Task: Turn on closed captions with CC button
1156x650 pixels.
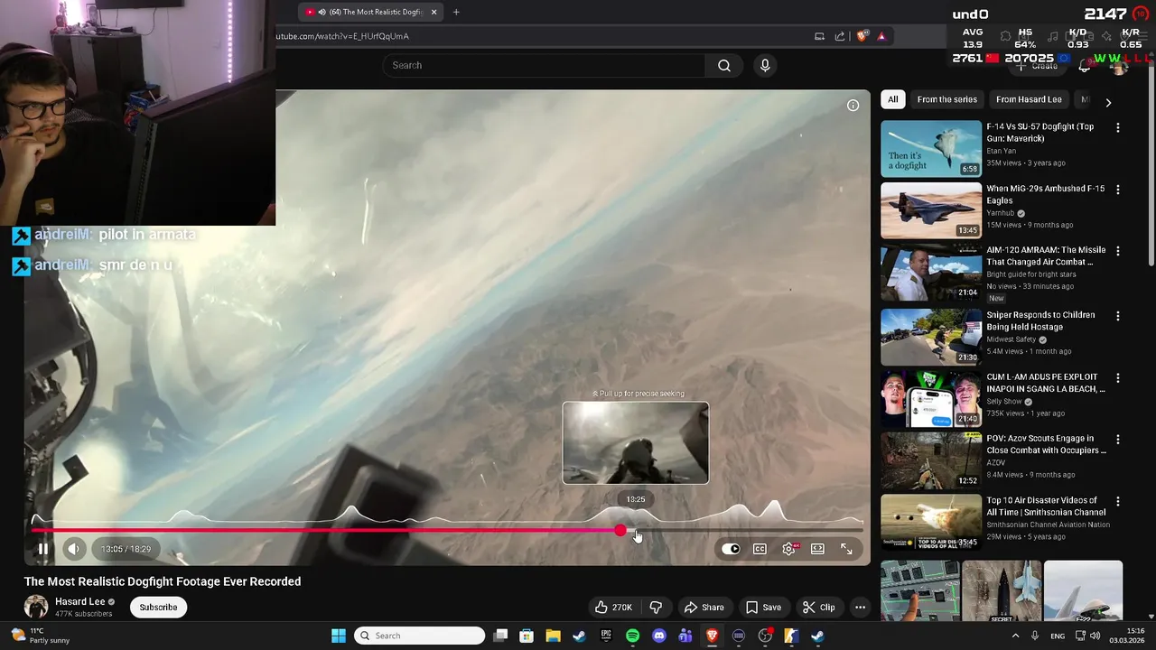Action: (x=760, y=549)
